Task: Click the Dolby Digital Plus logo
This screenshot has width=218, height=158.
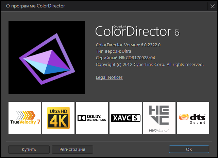Action: coord(92,118)
